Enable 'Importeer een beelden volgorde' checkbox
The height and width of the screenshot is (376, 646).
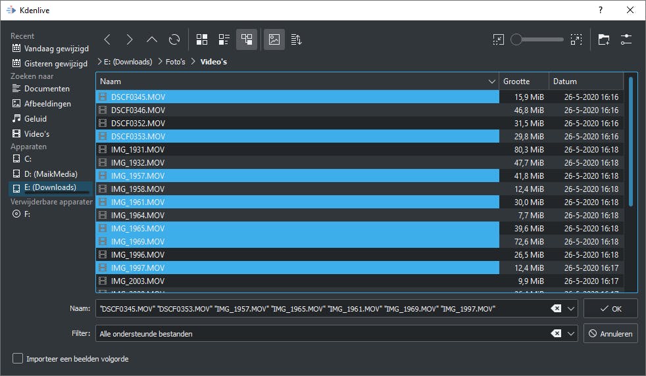(18, 358)
